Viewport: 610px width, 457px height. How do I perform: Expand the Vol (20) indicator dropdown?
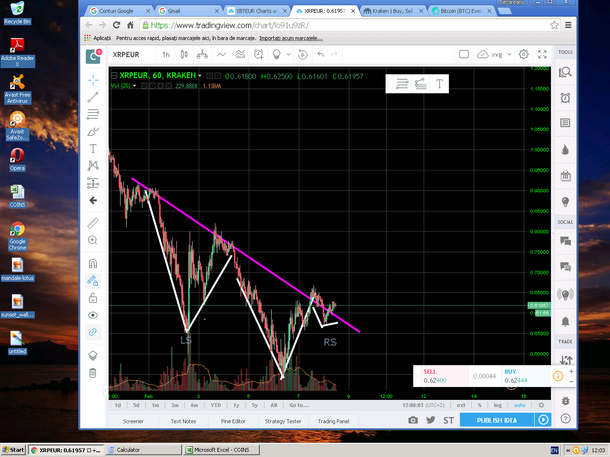[x=134, y=86]
